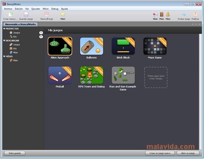Collapse the DESCARGAR section
Viewport: 204px width, 159px height.
tap(4, 41)
